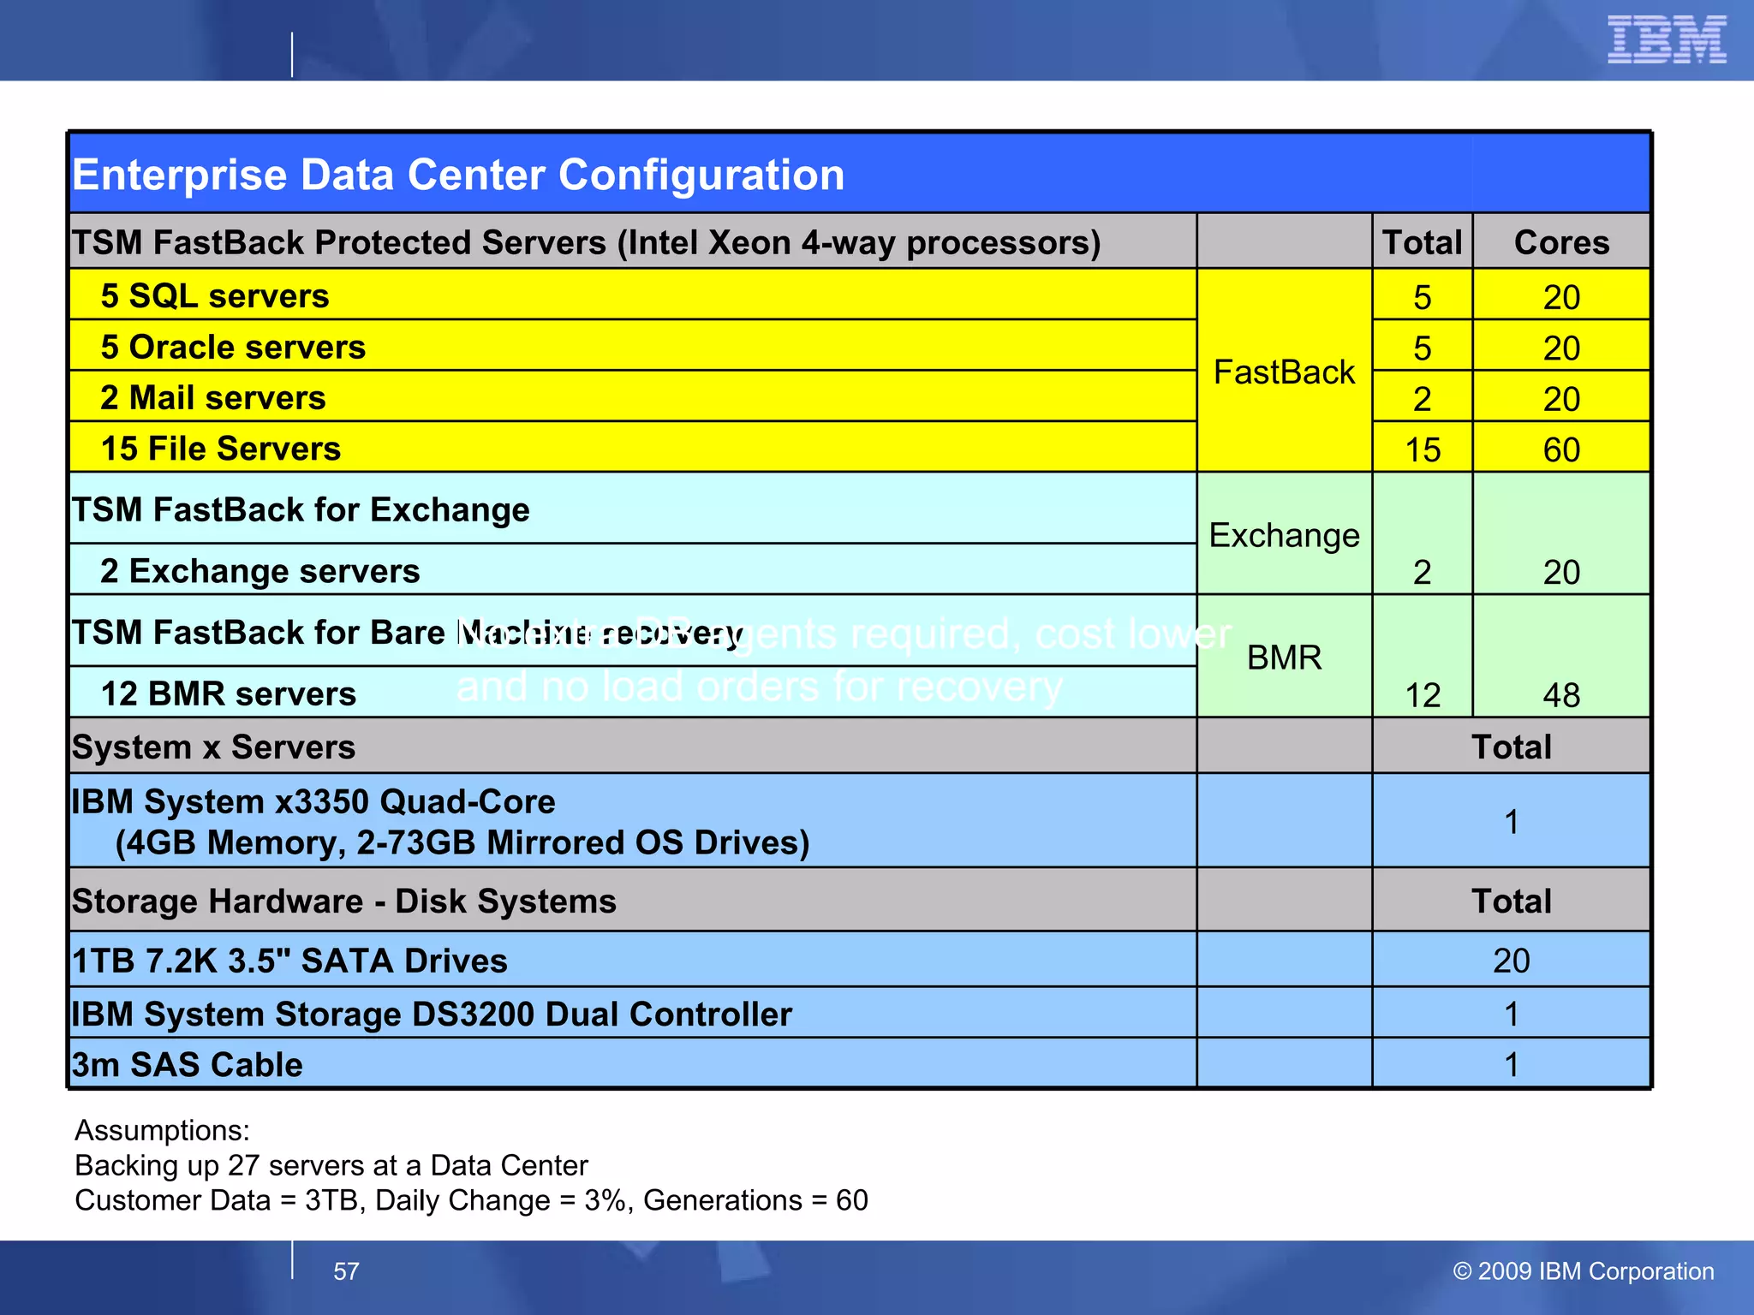Click the total value 1 for System x3350
The height and width of the screenshot is (1315, 1754).
[x=1512, y=823]
